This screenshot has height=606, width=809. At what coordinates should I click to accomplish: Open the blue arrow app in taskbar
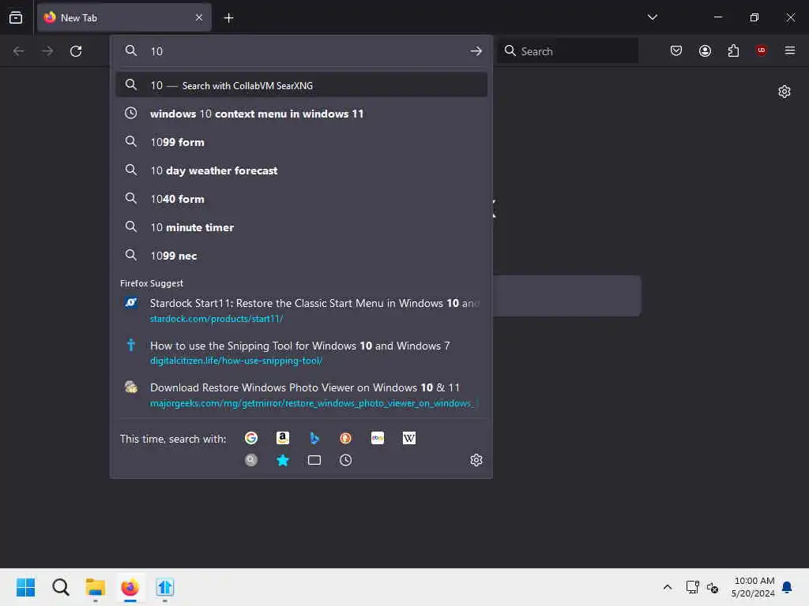tap(165, 587)
